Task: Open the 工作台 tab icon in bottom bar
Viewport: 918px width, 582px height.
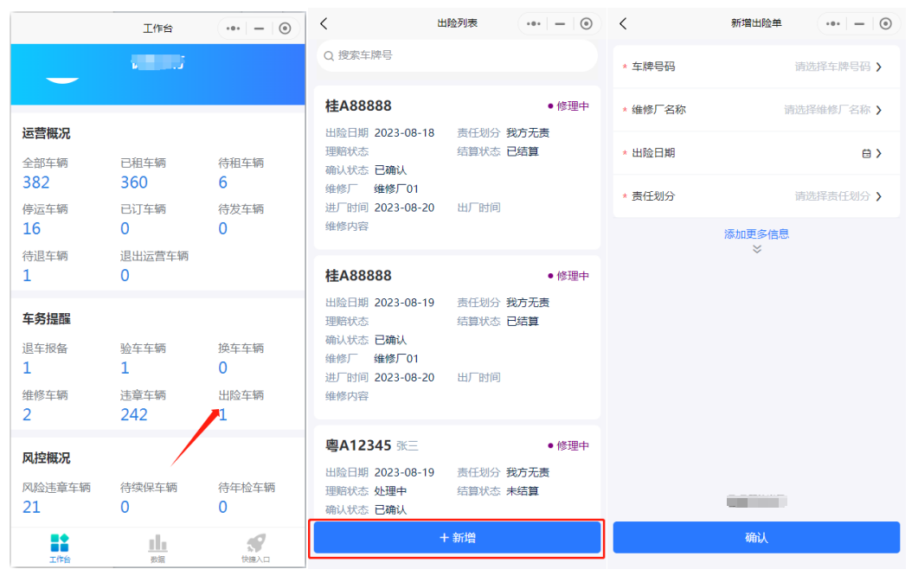Action: [60, 544]
